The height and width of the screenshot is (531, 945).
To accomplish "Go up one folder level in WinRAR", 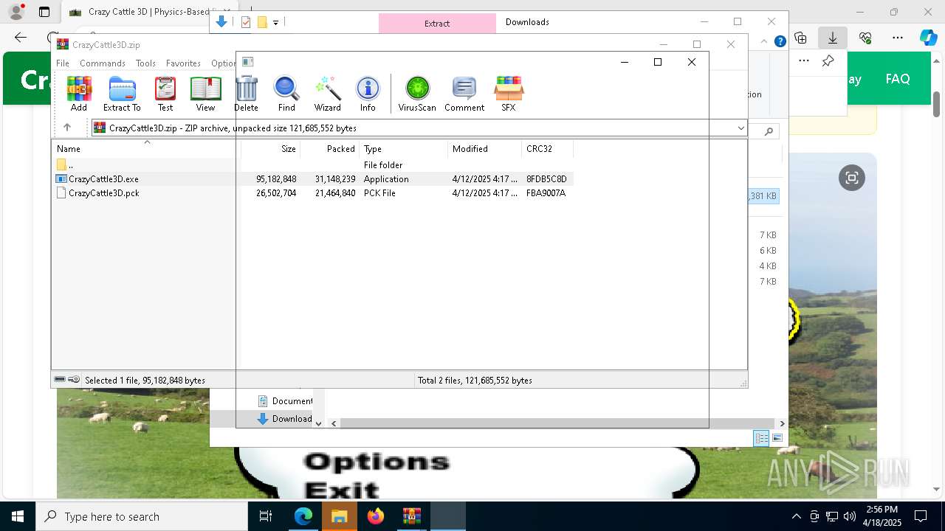I will point(67,128).
